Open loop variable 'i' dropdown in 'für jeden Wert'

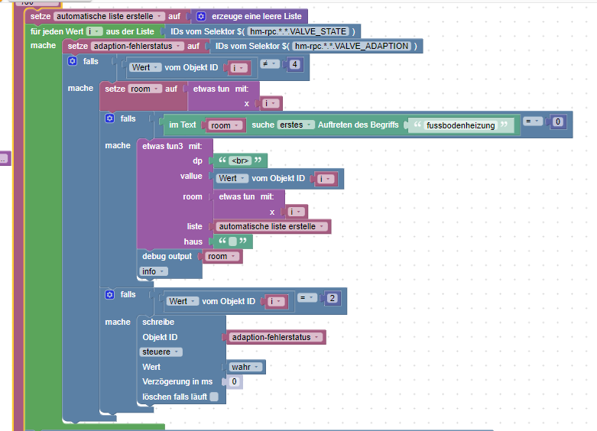click(x=94, y=31)
